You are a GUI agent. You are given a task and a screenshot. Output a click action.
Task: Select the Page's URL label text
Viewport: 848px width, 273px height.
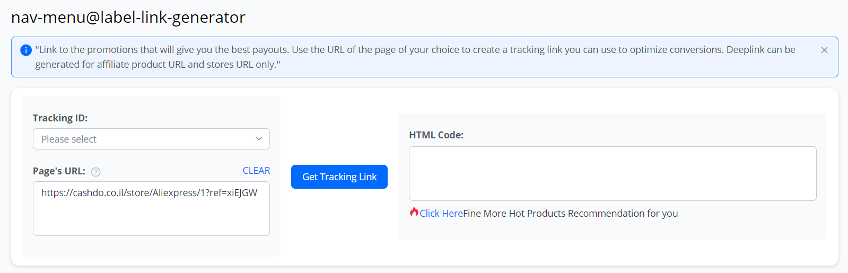coord(59,171)
